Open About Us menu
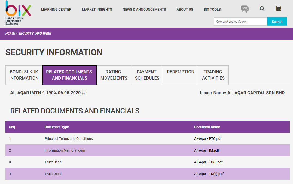Image resolution: width=293 pixels, height=184 pixels. tap(185, 9)
